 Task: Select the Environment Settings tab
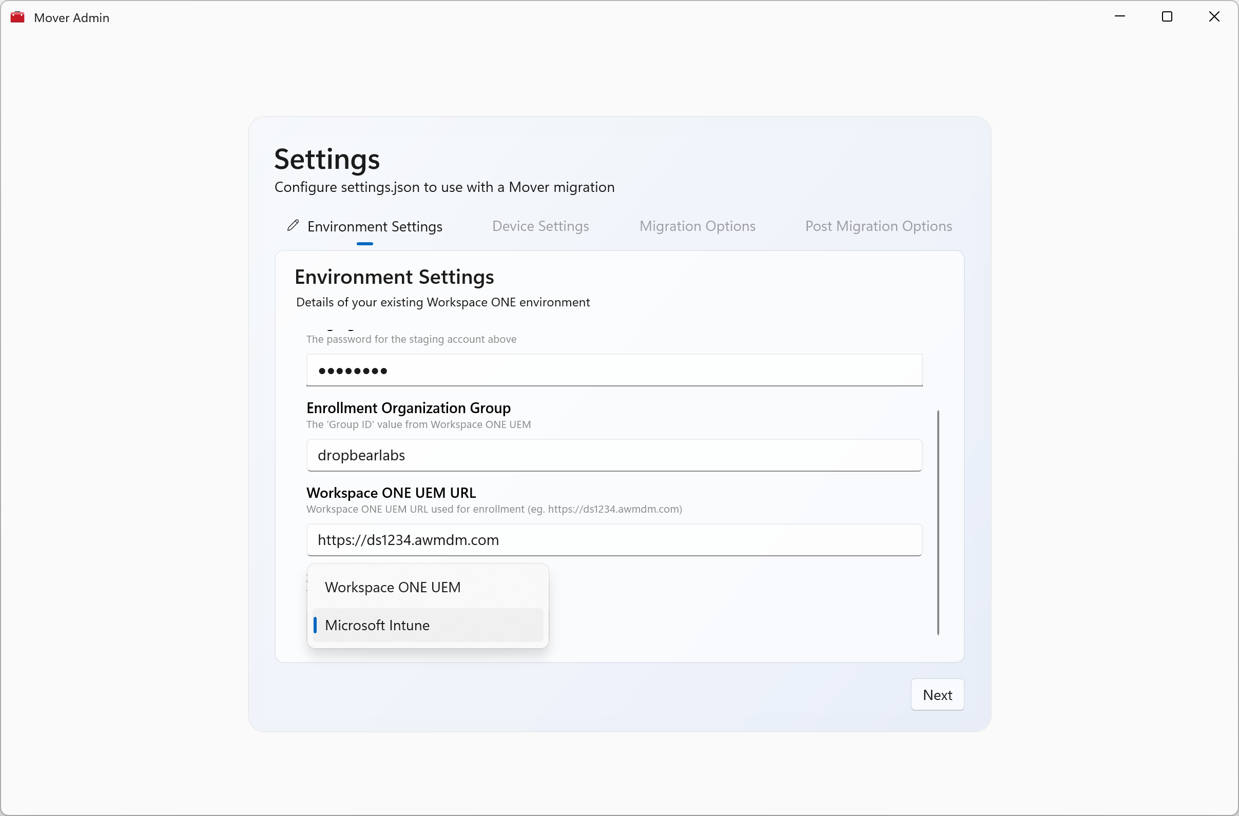point(374,226)
